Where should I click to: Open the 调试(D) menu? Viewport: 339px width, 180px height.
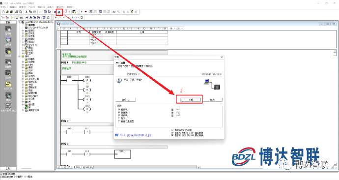pyautogui.click(x=41, y=7)
